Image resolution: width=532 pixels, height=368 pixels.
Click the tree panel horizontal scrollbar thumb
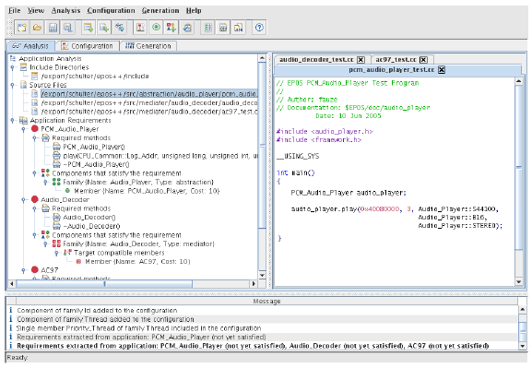tap(104, 283)
